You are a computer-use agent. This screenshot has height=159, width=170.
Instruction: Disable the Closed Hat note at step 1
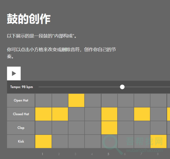(x=43, y=114)
